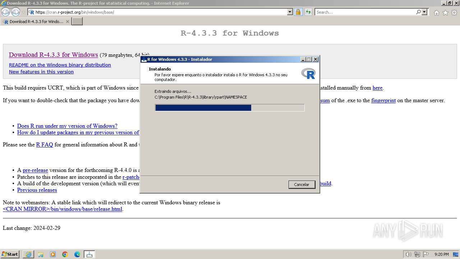The height and width of the screenshot is (259, 460).
Task: Open Favorites star icon
Action: coord(445,13)
